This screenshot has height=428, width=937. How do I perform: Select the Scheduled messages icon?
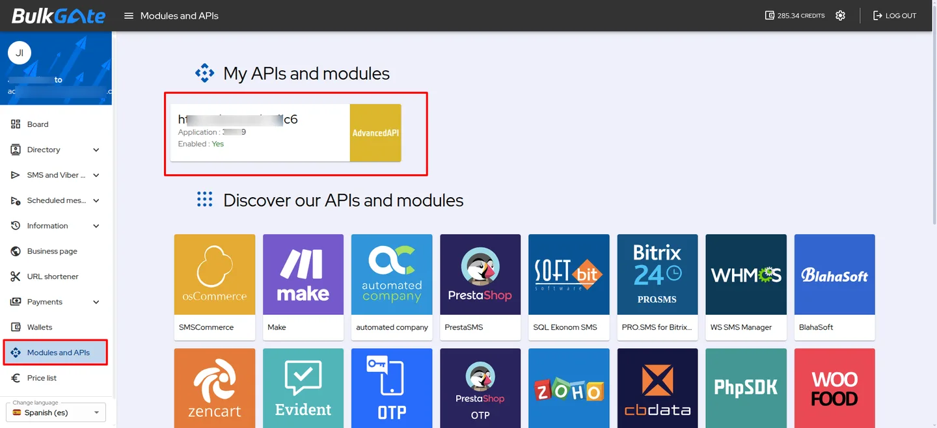16,200
